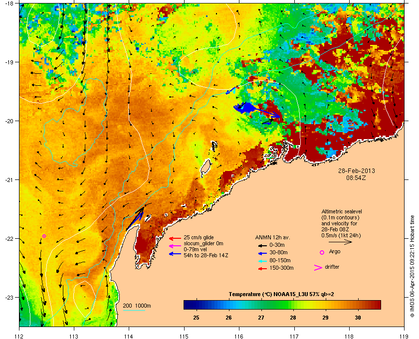Click the blue 30-80m legend arrow
419x339 pixels.
coord(263,253)
